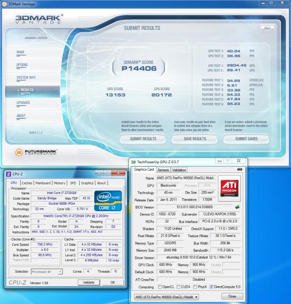This screenshot has width=291, height=304.
Task: Open the Validation tab in GPU-Z
Action: pos(179,170)
